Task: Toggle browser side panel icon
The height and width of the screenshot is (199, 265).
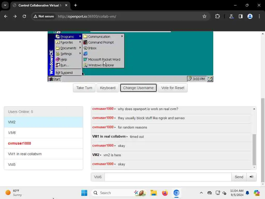Action: [240, 16]
